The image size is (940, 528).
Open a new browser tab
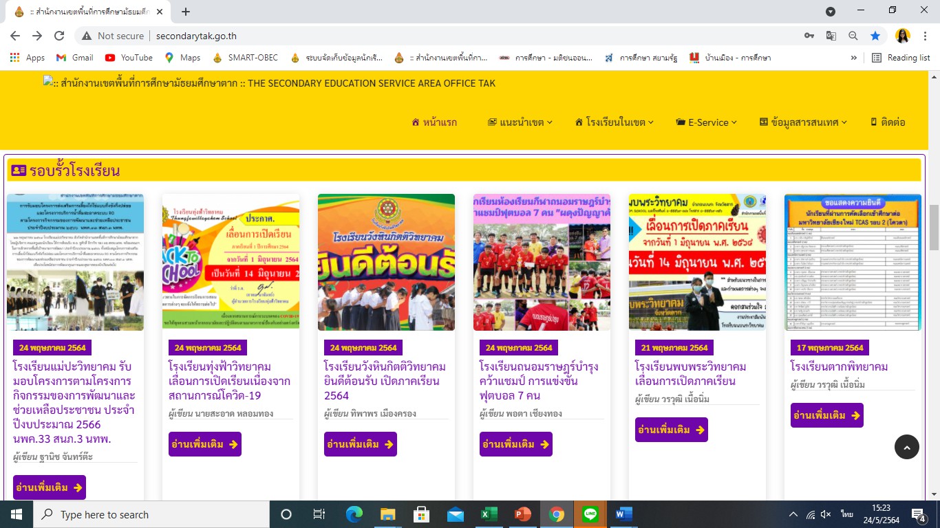[186, 12]
